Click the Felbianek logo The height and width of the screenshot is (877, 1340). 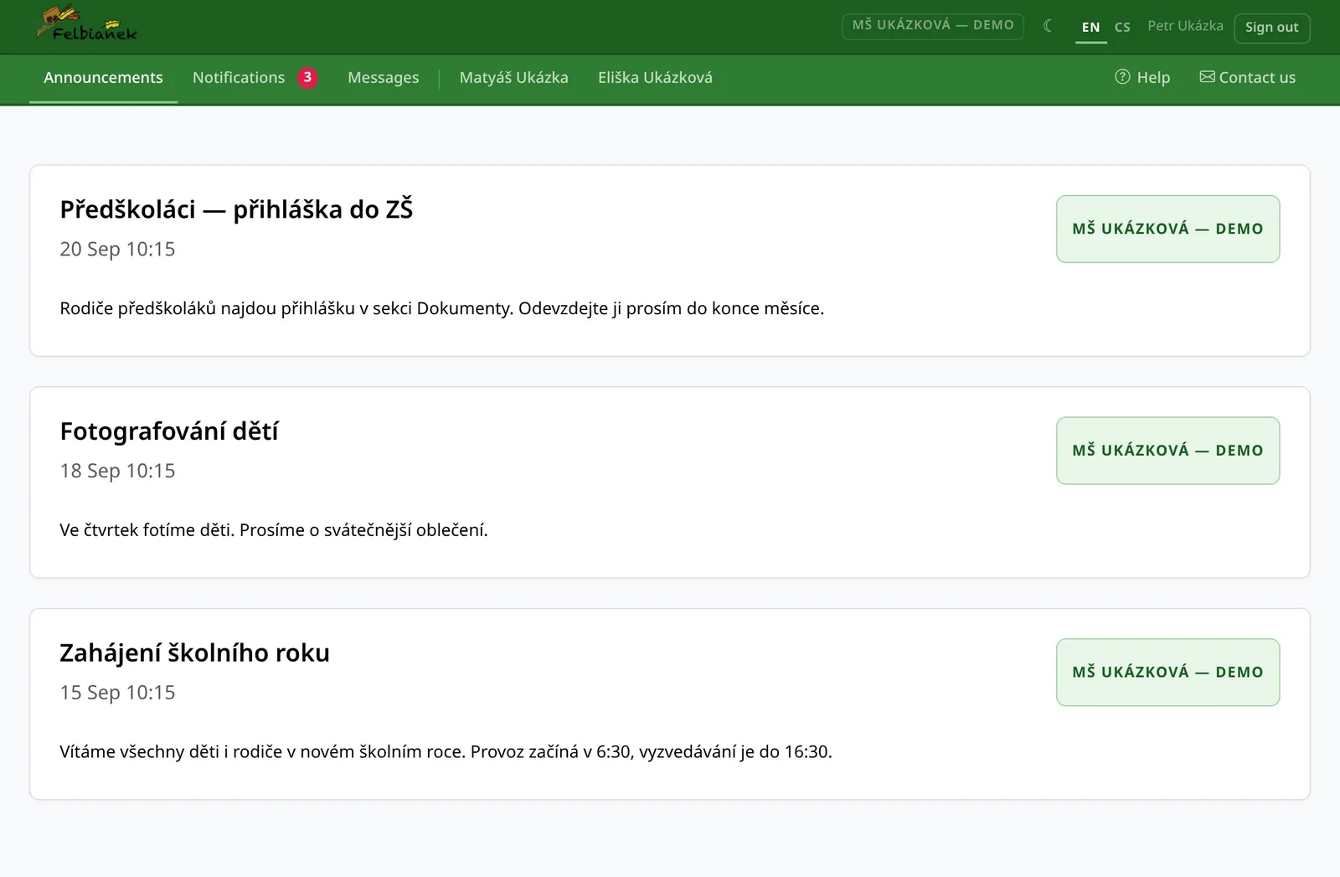[x=87, y=24]
